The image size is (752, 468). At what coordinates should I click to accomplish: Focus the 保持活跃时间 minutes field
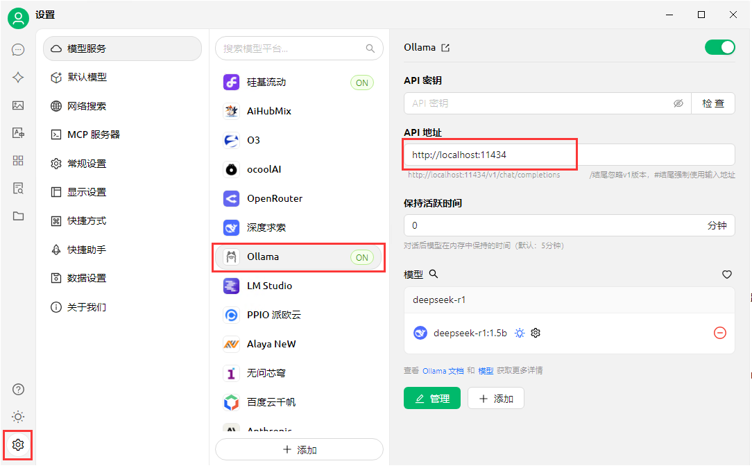[570, 225]
